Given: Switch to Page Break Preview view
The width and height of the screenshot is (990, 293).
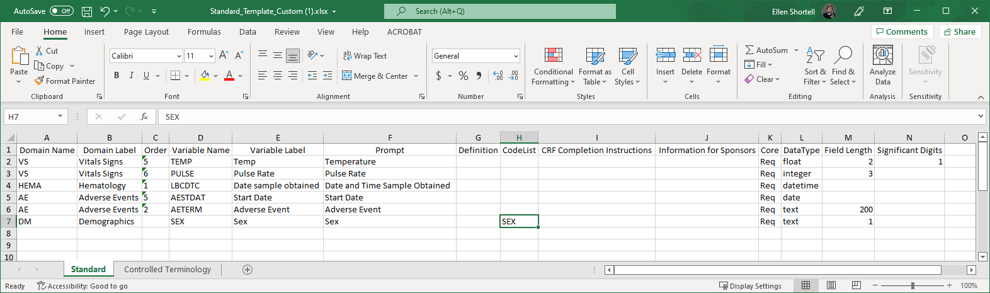Looking at the screenshot, I should (x=856, y=285).
